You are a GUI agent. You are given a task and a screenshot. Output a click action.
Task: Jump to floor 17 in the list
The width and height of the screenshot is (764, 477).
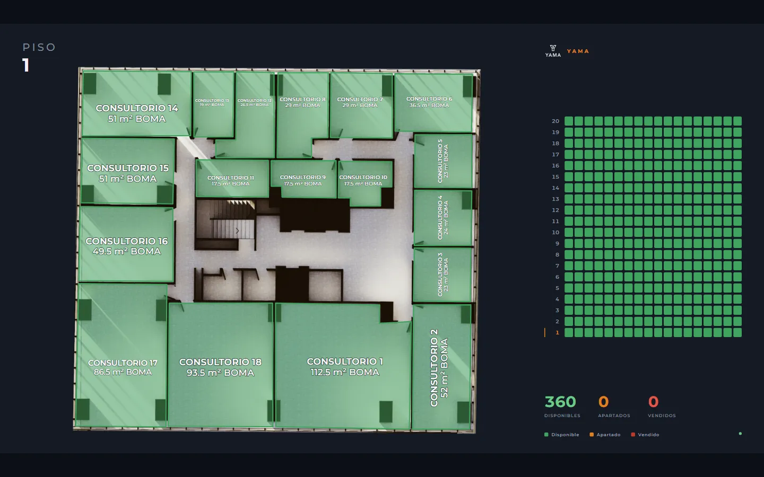(555, 155)
